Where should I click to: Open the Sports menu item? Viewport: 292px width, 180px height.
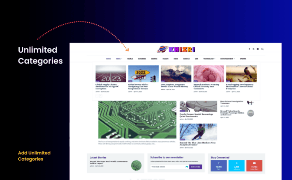coord(243,59)
